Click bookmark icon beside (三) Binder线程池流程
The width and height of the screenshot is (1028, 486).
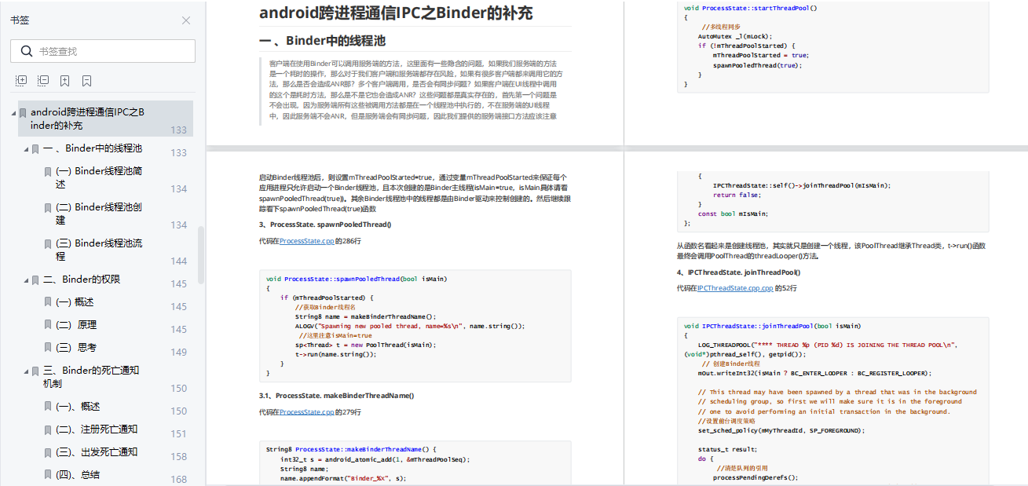click(x=47, y=244)
